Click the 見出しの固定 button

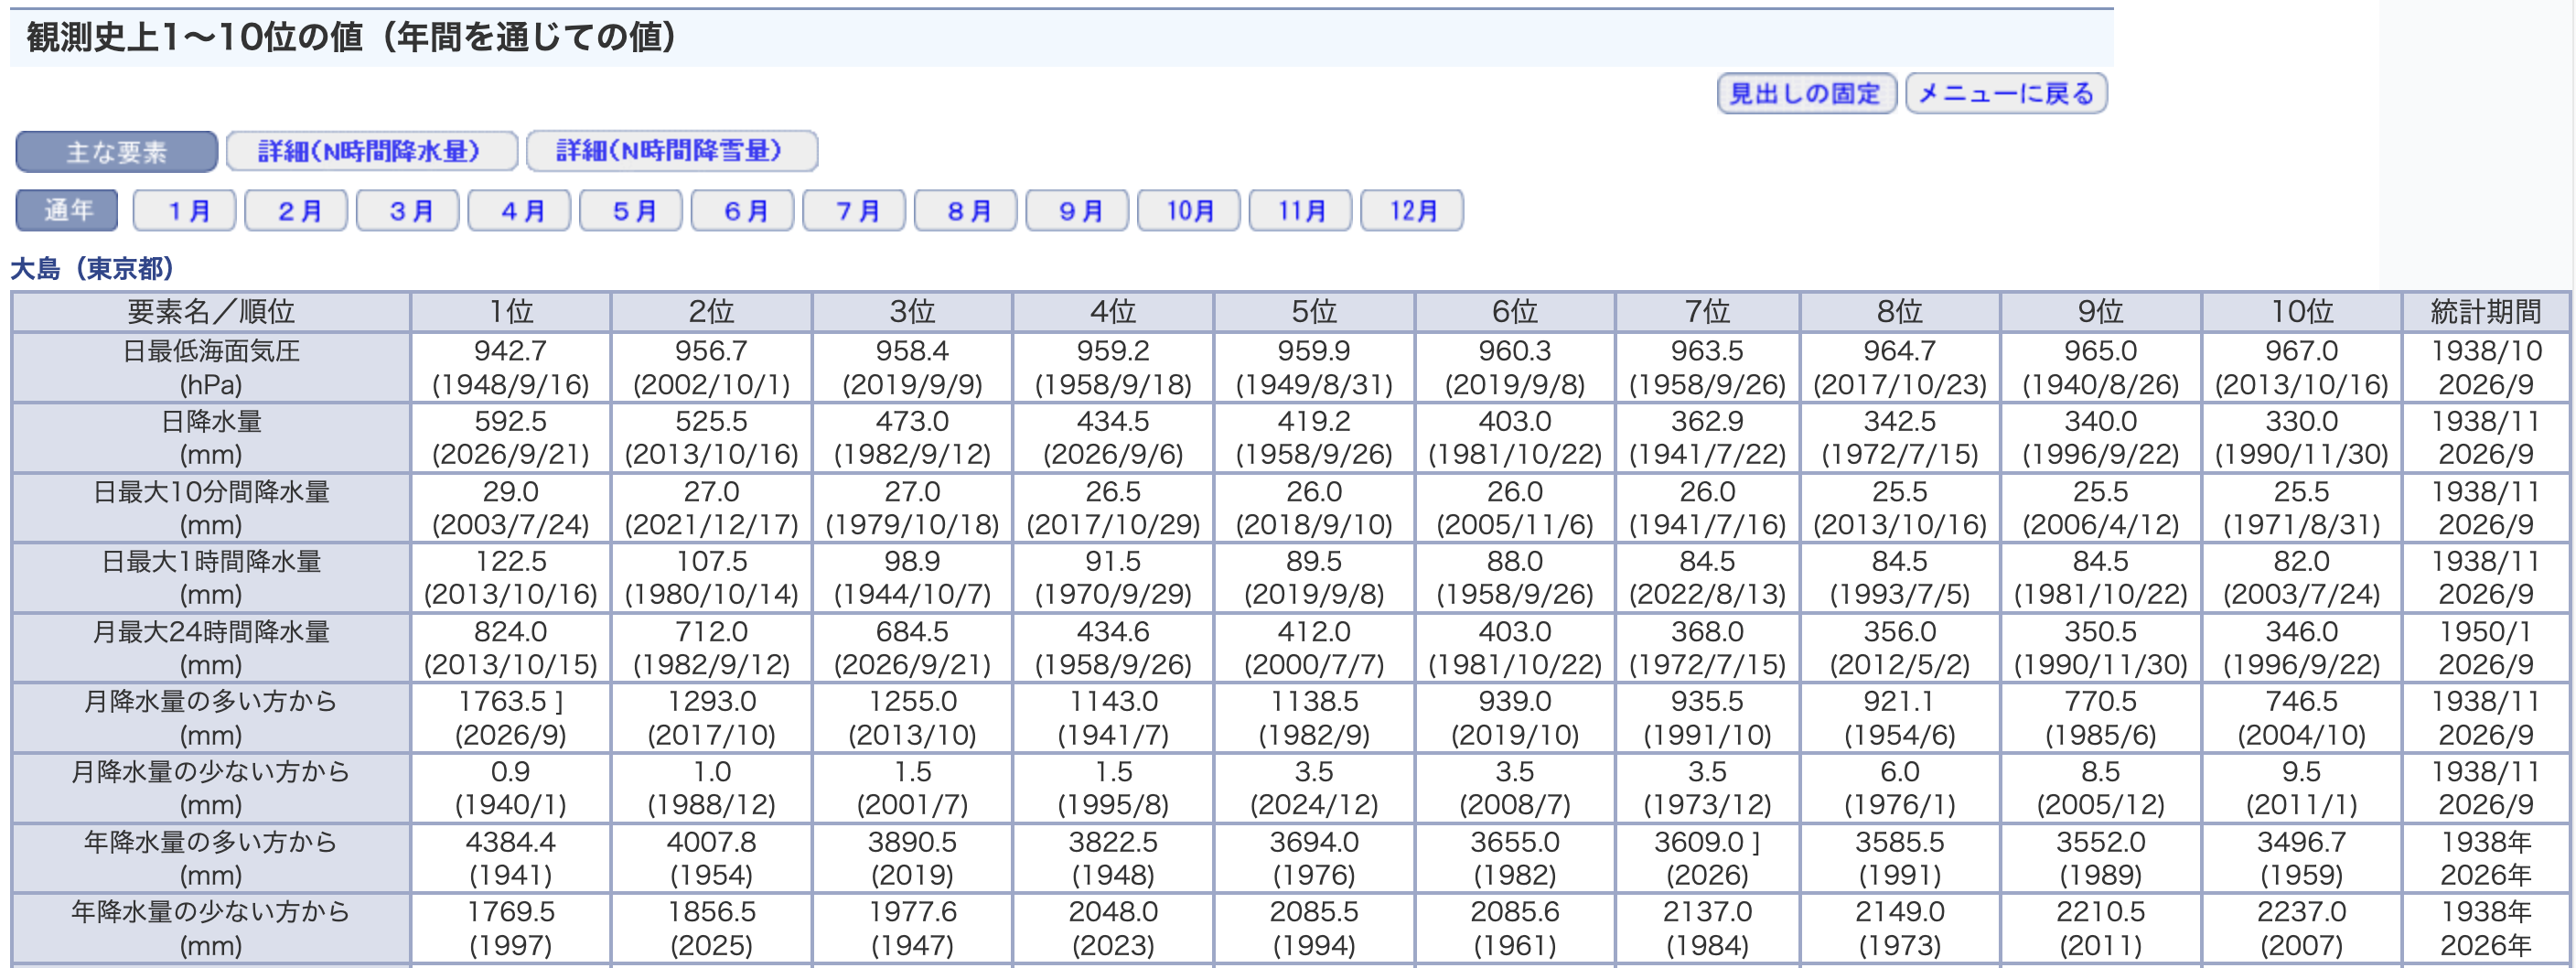1806,94
